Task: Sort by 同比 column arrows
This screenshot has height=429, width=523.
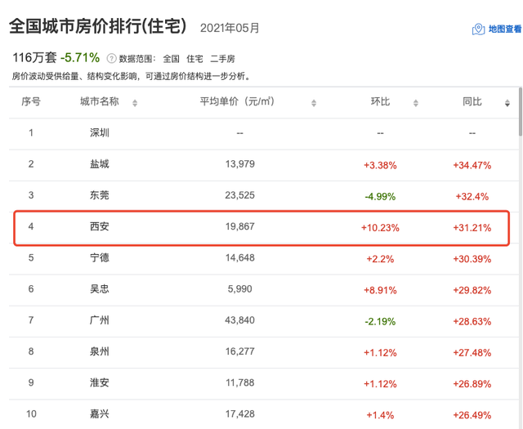Action: coord(507,103)
